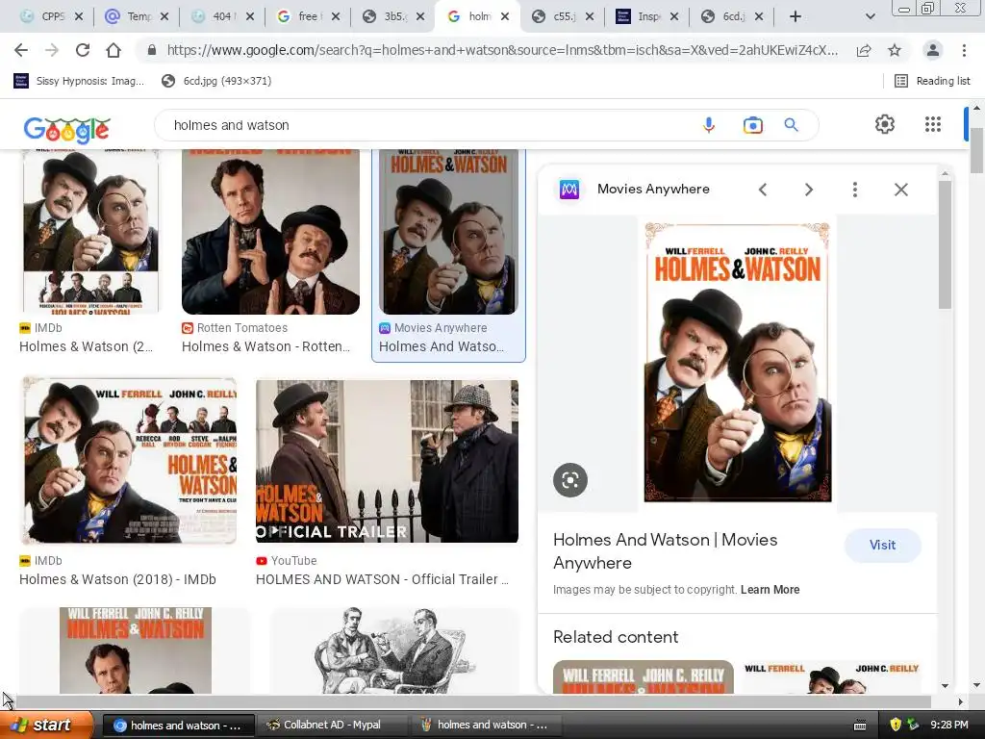Open more options in the Movies Anywhere panel
985x739 pixels.
point(855,190)
